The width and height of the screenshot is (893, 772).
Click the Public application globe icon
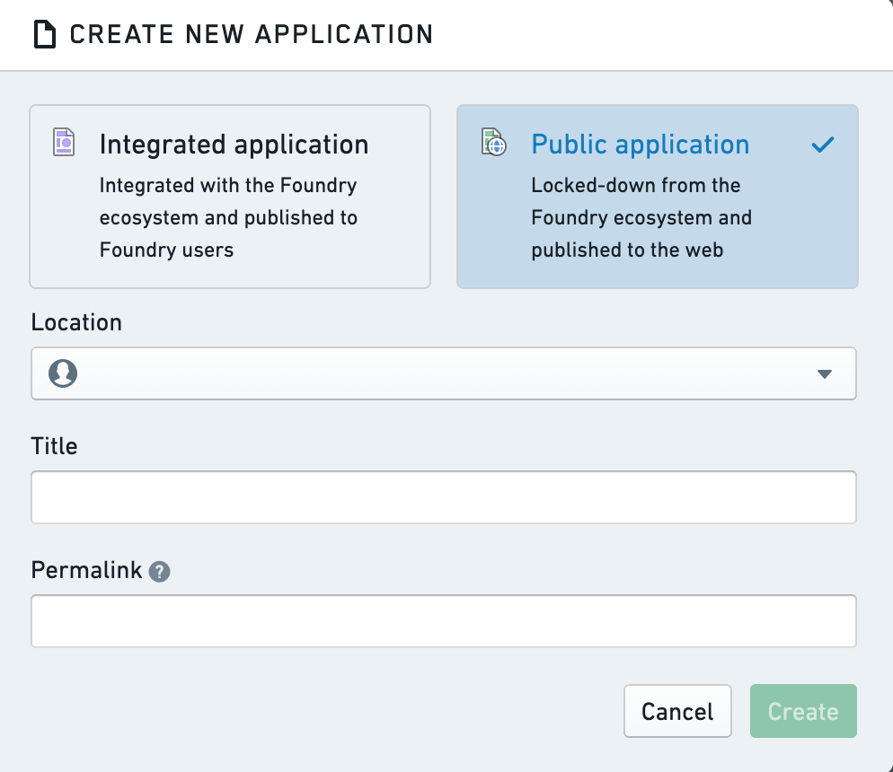click(x=494, y=142)
